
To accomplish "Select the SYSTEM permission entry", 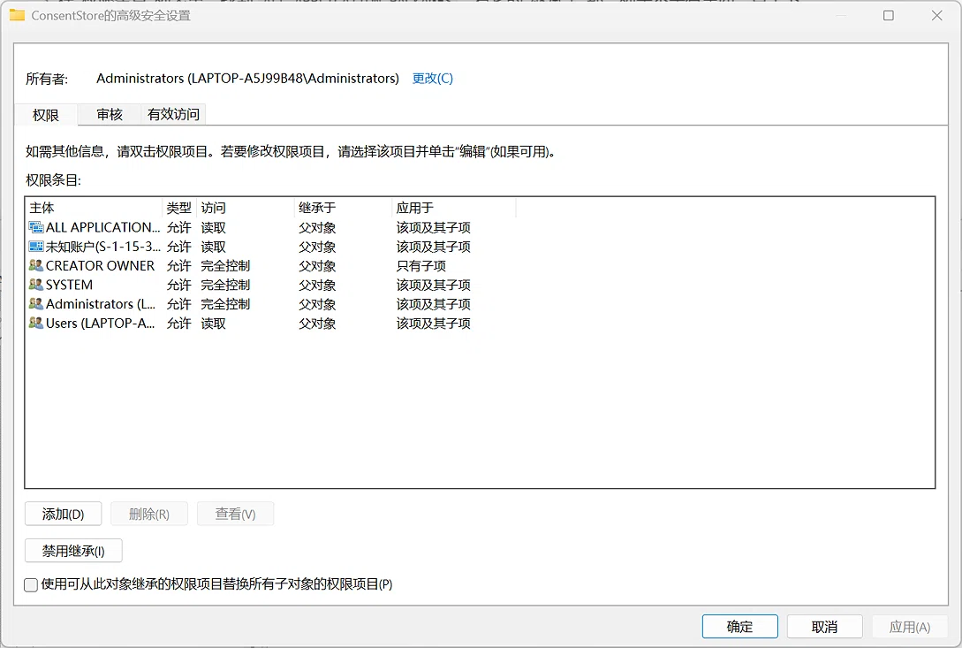I will pos(480,285).
